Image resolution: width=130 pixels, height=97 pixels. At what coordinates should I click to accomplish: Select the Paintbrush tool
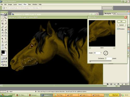[6, 27]
